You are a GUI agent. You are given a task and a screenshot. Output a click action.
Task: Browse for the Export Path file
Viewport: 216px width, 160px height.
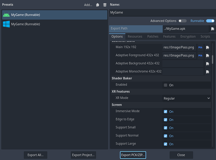[x=212, y=29]
